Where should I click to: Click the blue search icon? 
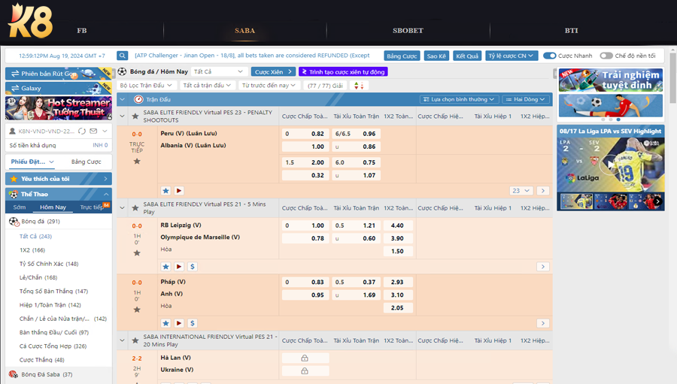pos(122,56)
